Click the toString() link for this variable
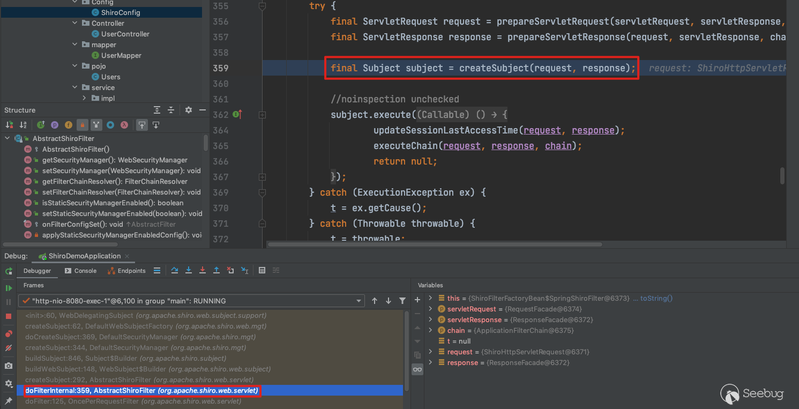Screen dimensions: 799x409 [656, 298]
